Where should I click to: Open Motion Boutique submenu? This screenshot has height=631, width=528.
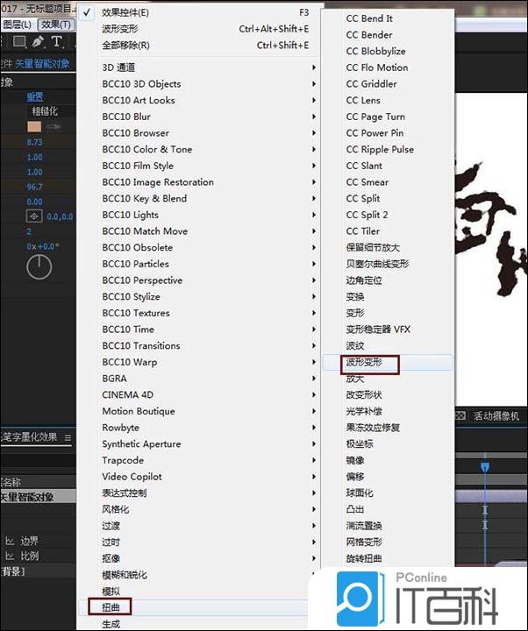200,411
